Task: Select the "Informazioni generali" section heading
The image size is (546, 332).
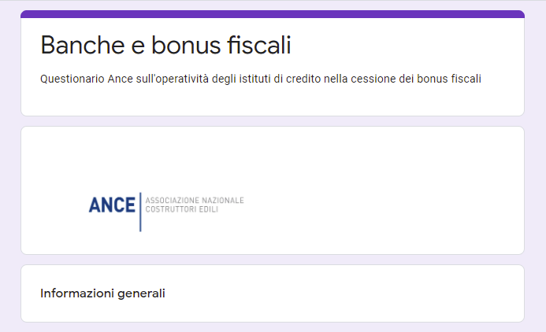Action: (102, 293)
